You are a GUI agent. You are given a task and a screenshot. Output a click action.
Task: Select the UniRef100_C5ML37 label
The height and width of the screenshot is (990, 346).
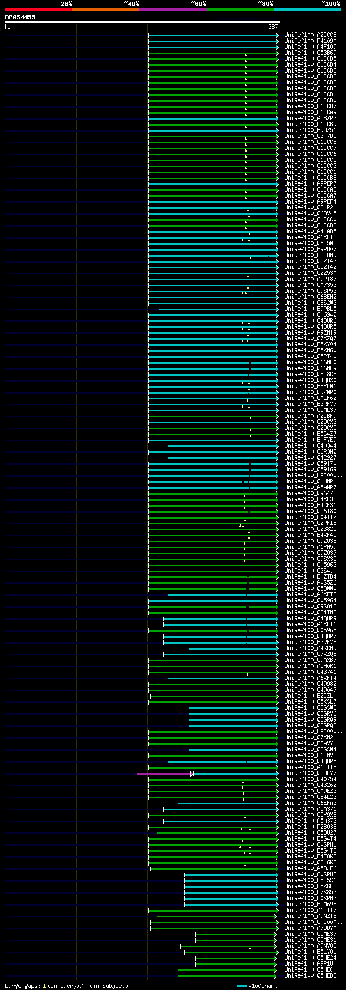(310, 410)
